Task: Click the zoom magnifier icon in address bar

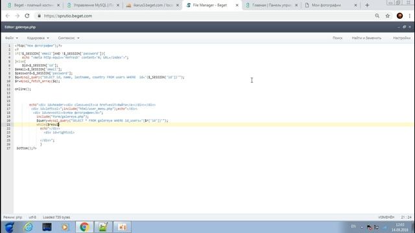Action: [x=377, y=16]
